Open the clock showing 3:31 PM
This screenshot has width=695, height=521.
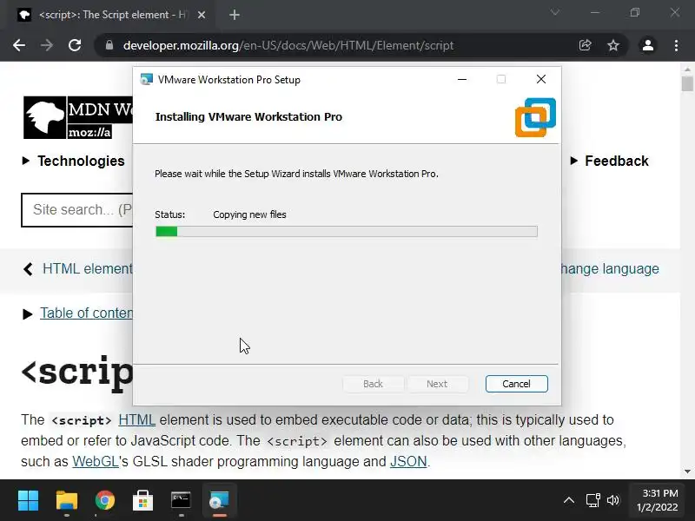click(658, 500)
